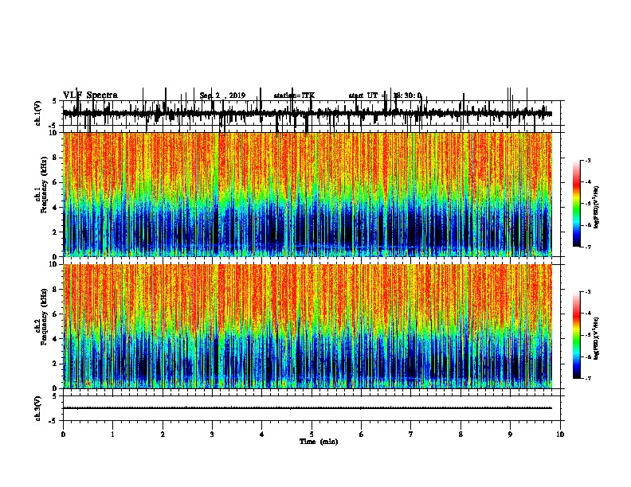Click the Time (min) axis title
This screenshot has width=631, height=487.
coord(319,442)
